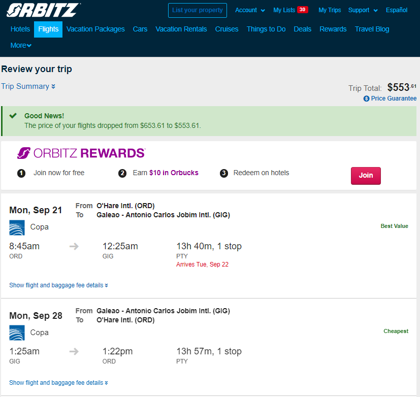Open the Account dropdown menu
Image resolution: width=420 pixels, height=397 pixels.
coord(250,10)
